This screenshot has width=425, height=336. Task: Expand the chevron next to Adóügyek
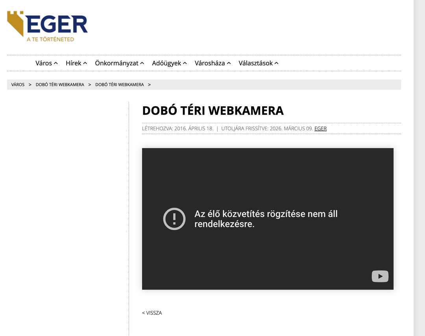[185, 63]
